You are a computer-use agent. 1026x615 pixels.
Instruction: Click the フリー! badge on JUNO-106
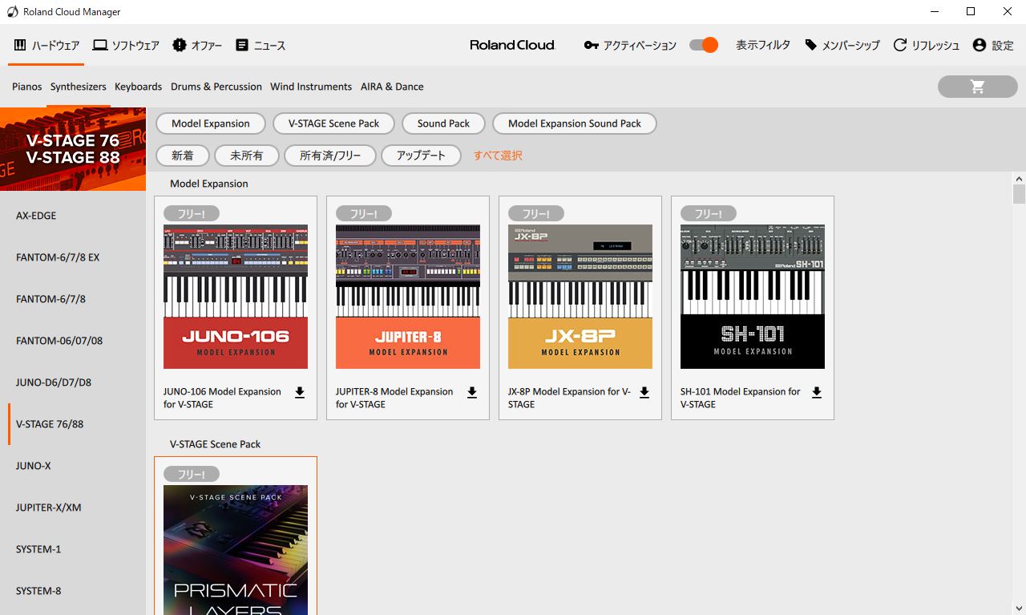click(192, 213)
